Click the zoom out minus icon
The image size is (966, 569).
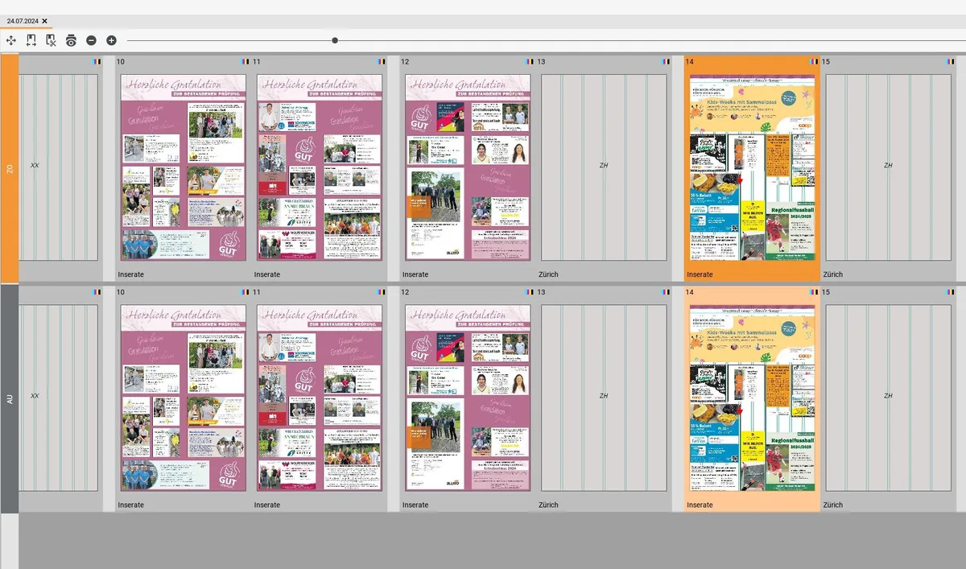92,39
